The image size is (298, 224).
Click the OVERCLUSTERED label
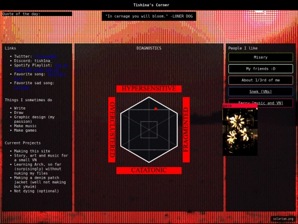point(111,130)
